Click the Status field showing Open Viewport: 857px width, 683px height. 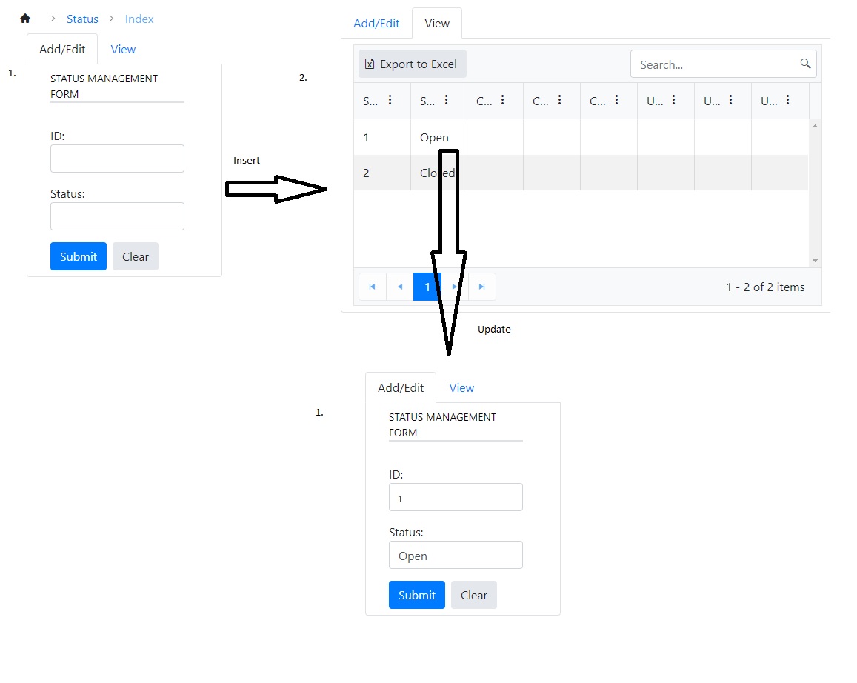tap(456, 556)
